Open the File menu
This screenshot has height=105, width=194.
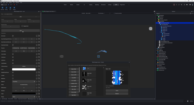[x=1, y=2]
